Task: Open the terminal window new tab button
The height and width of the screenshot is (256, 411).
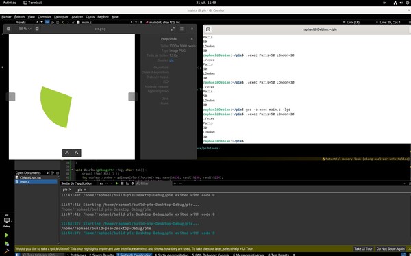Action: click(x=208, y=29)
